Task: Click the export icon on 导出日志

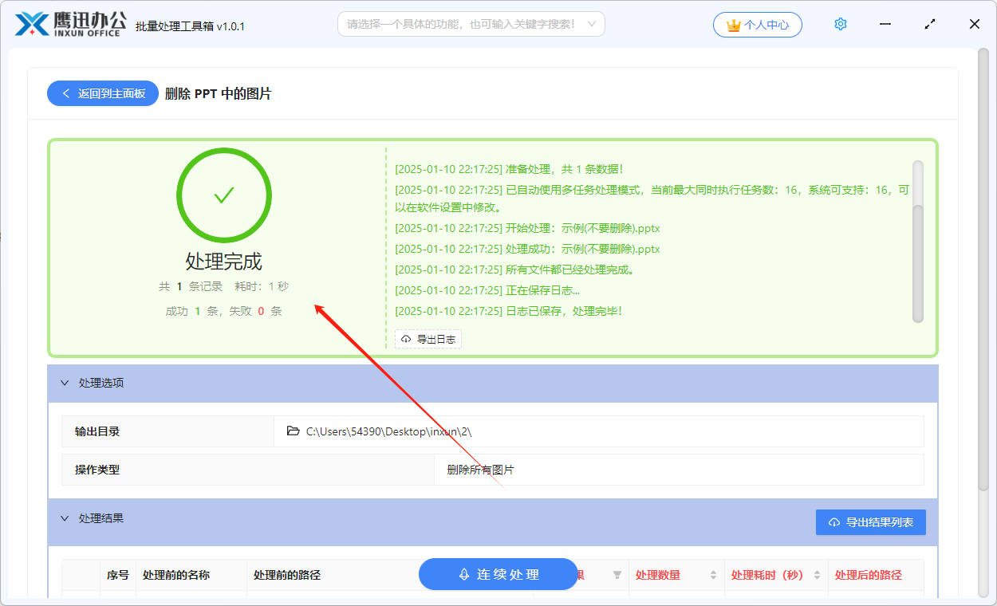Action: (405, 338)
